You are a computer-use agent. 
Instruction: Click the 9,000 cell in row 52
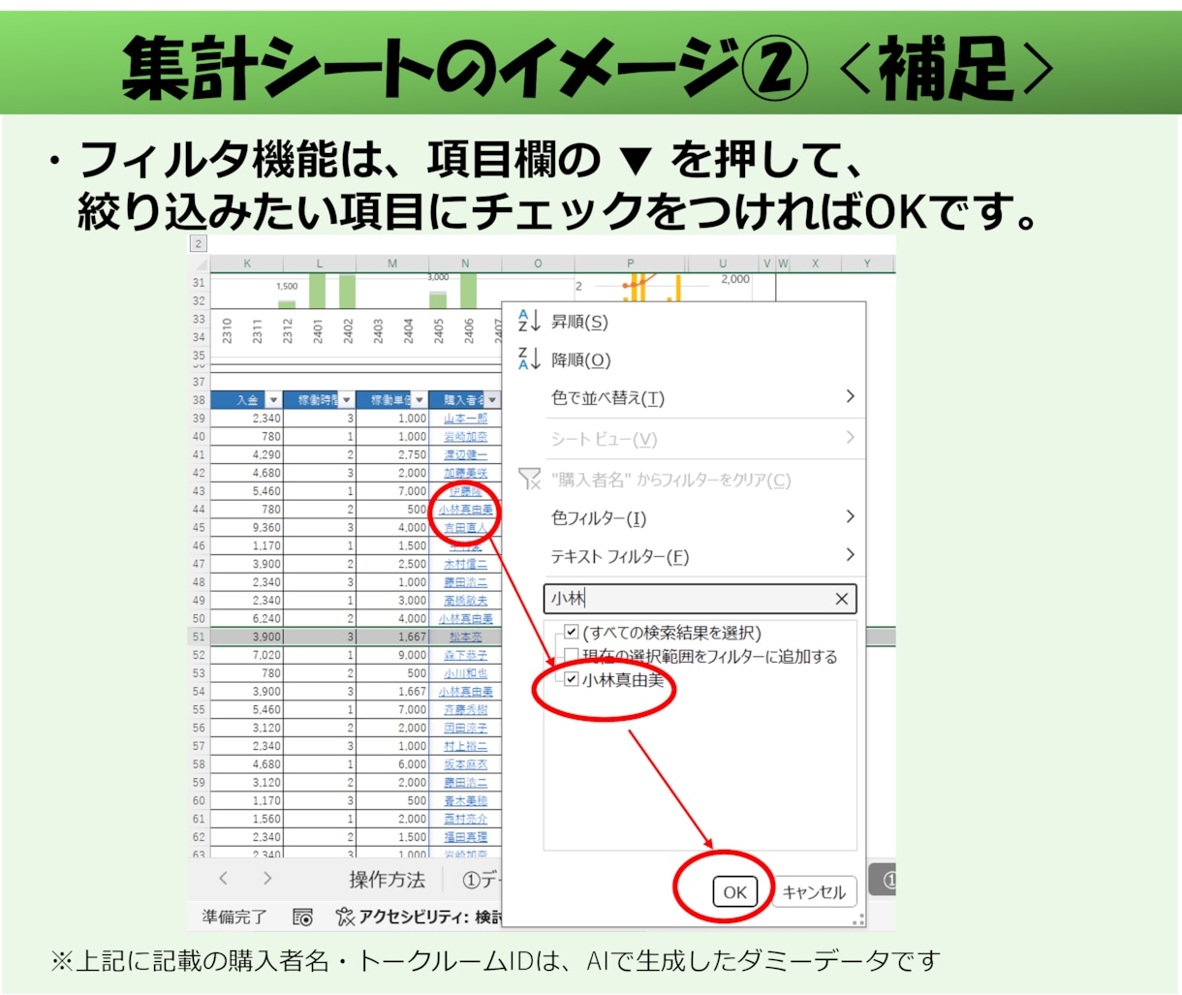coord(392,655)
